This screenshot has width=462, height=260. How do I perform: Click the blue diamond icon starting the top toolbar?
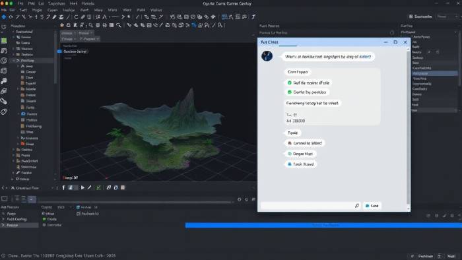(4, 17)
